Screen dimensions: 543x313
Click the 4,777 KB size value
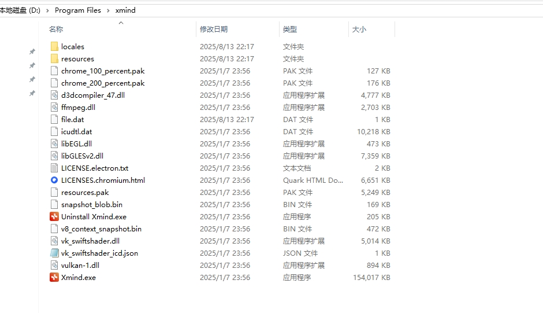pos(375,95)
